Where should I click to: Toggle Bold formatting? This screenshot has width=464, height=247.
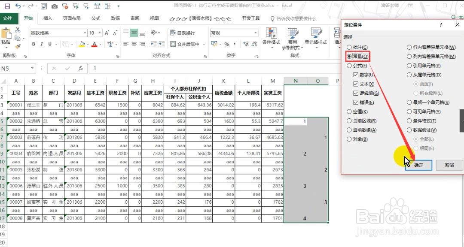point(34,44)
